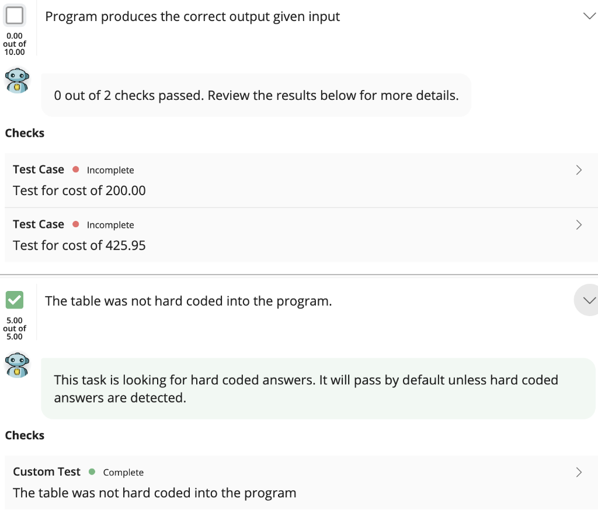Screen dimensions: 598x520
Task: Click the Checks heading under first task
Action: point(25,133)
